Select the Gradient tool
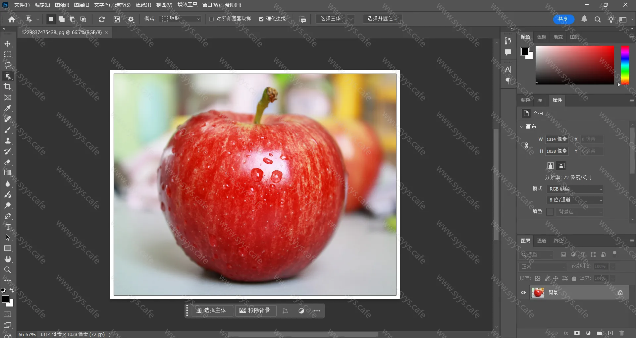This screenshot has width=636, height=338. tap(8, 173)
